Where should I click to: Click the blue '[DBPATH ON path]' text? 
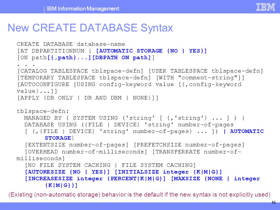coord(121,58)
